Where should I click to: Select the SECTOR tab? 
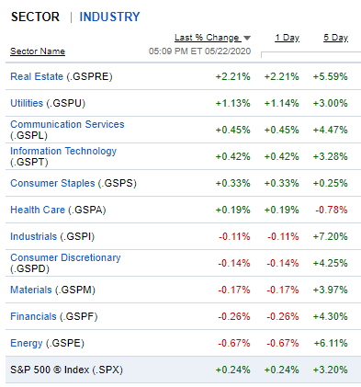(x=35, y=17)
